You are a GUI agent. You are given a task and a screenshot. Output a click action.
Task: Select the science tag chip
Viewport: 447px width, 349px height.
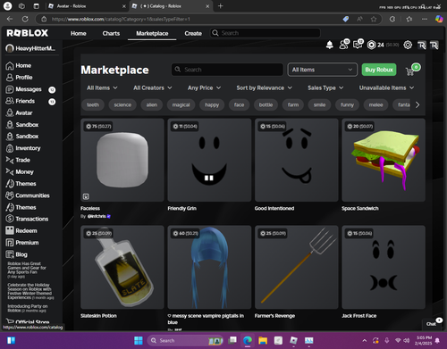(x=122, y=104)
